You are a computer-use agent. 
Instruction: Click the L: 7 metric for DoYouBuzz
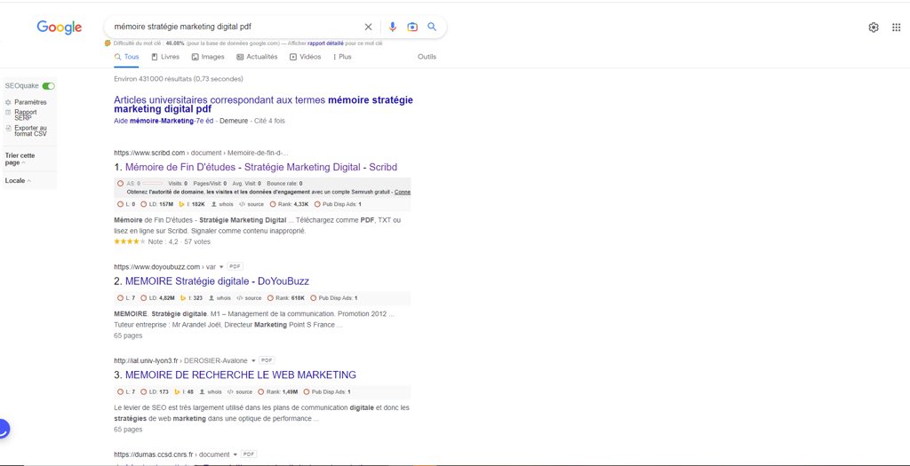point(126,298)
